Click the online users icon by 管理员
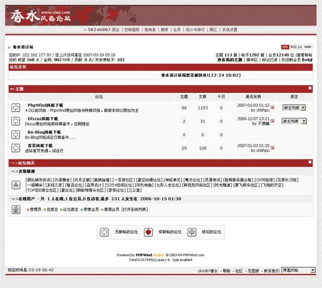 (16, 209)
